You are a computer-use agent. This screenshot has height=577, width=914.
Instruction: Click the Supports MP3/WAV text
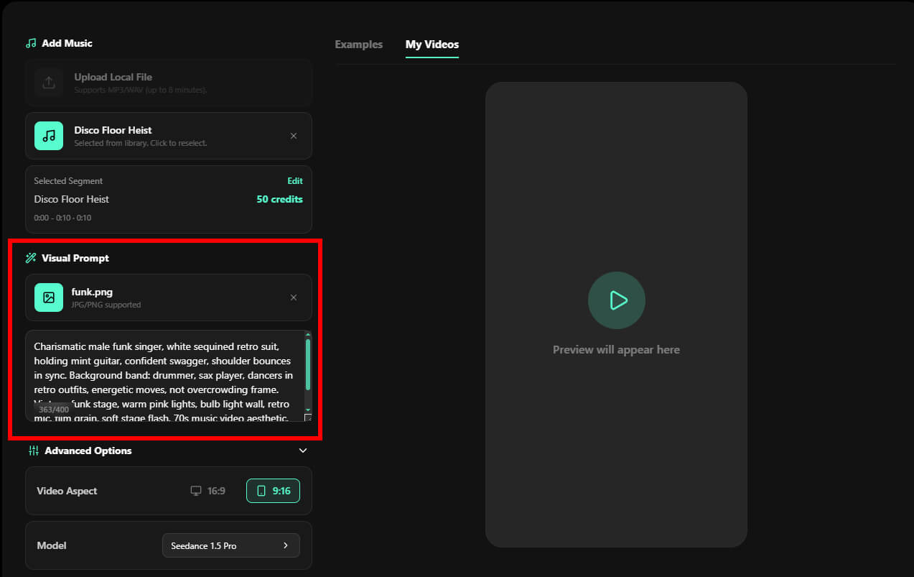click(x=141, y=90)
